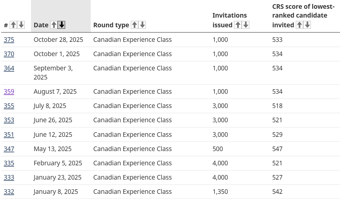Go to round 332 page
The image size is (340, 199).
pyautogui.click(x=9, y=192)
